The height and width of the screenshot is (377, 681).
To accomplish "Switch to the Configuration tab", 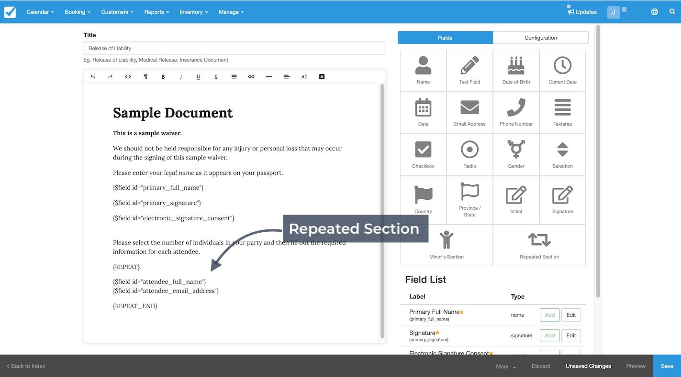I will 541,38.
